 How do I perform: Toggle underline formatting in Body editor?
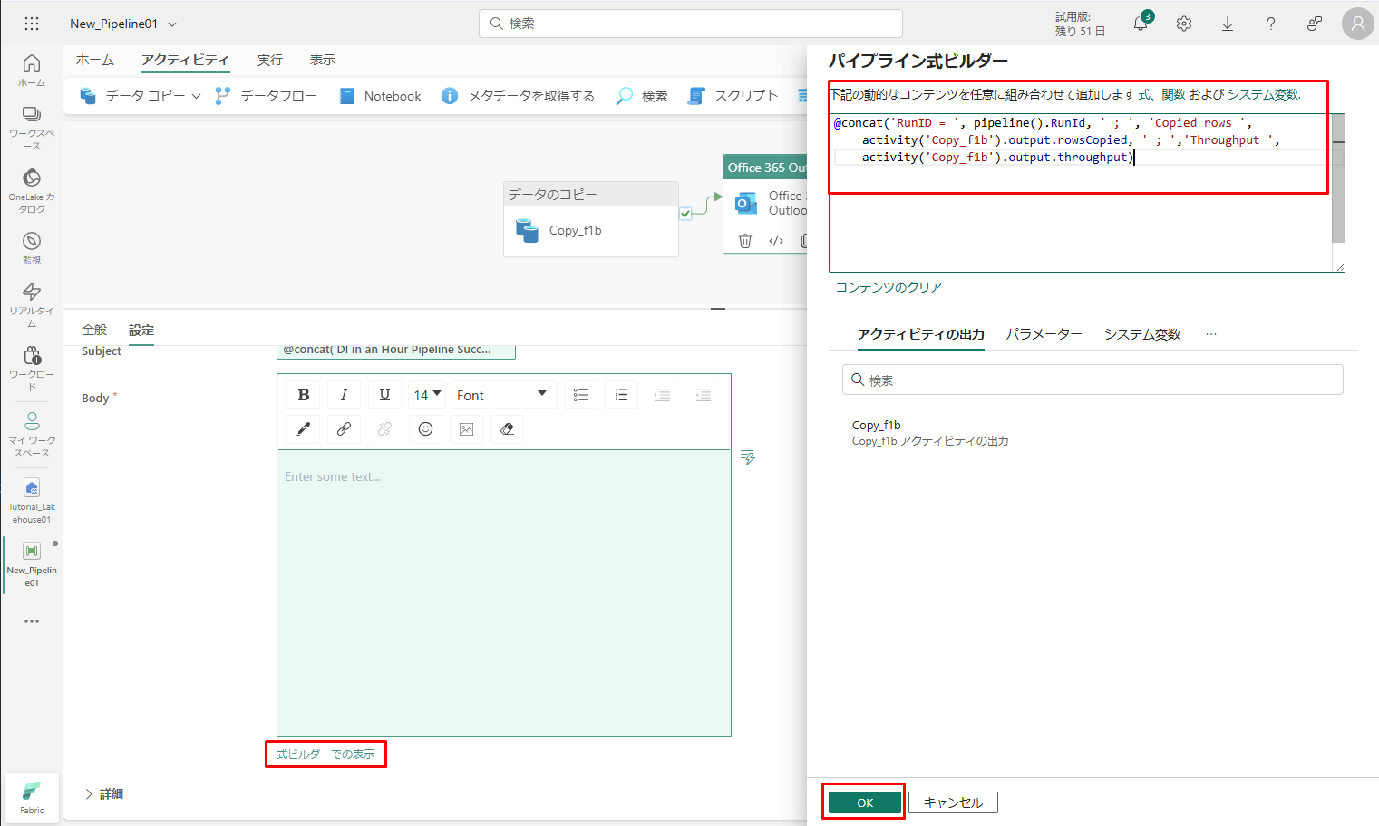pos(384,395)
